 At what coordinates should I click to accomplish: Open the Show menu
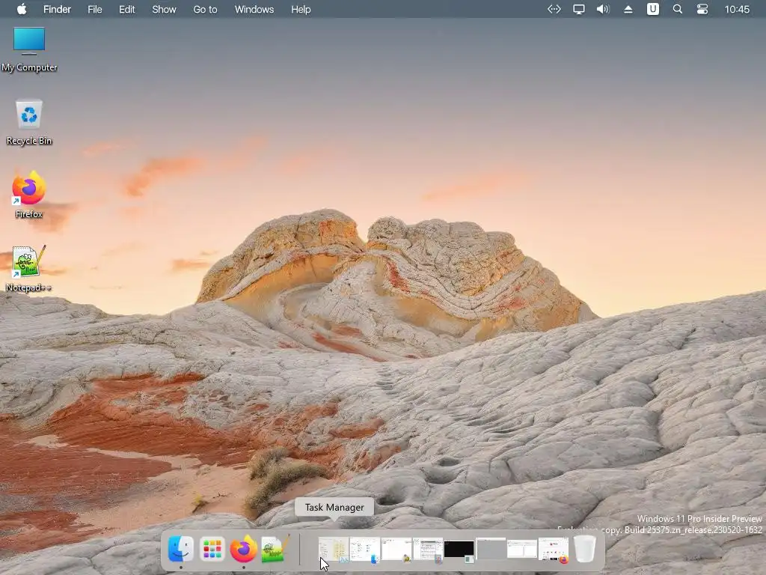click(164, 9)
